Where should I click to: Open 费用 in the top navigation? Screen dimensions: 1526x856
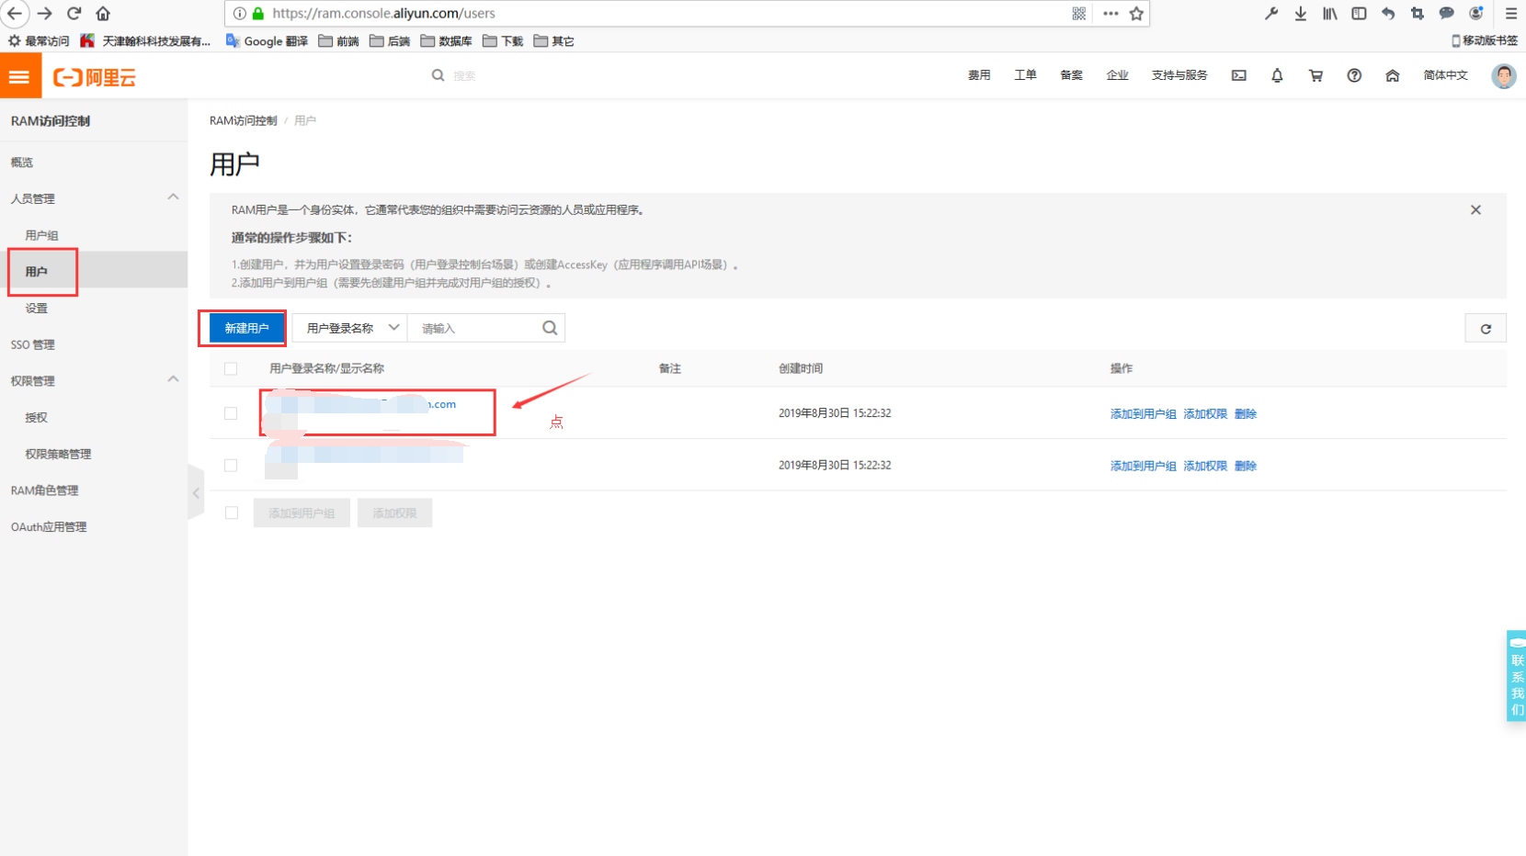click(x=979, y=75)
